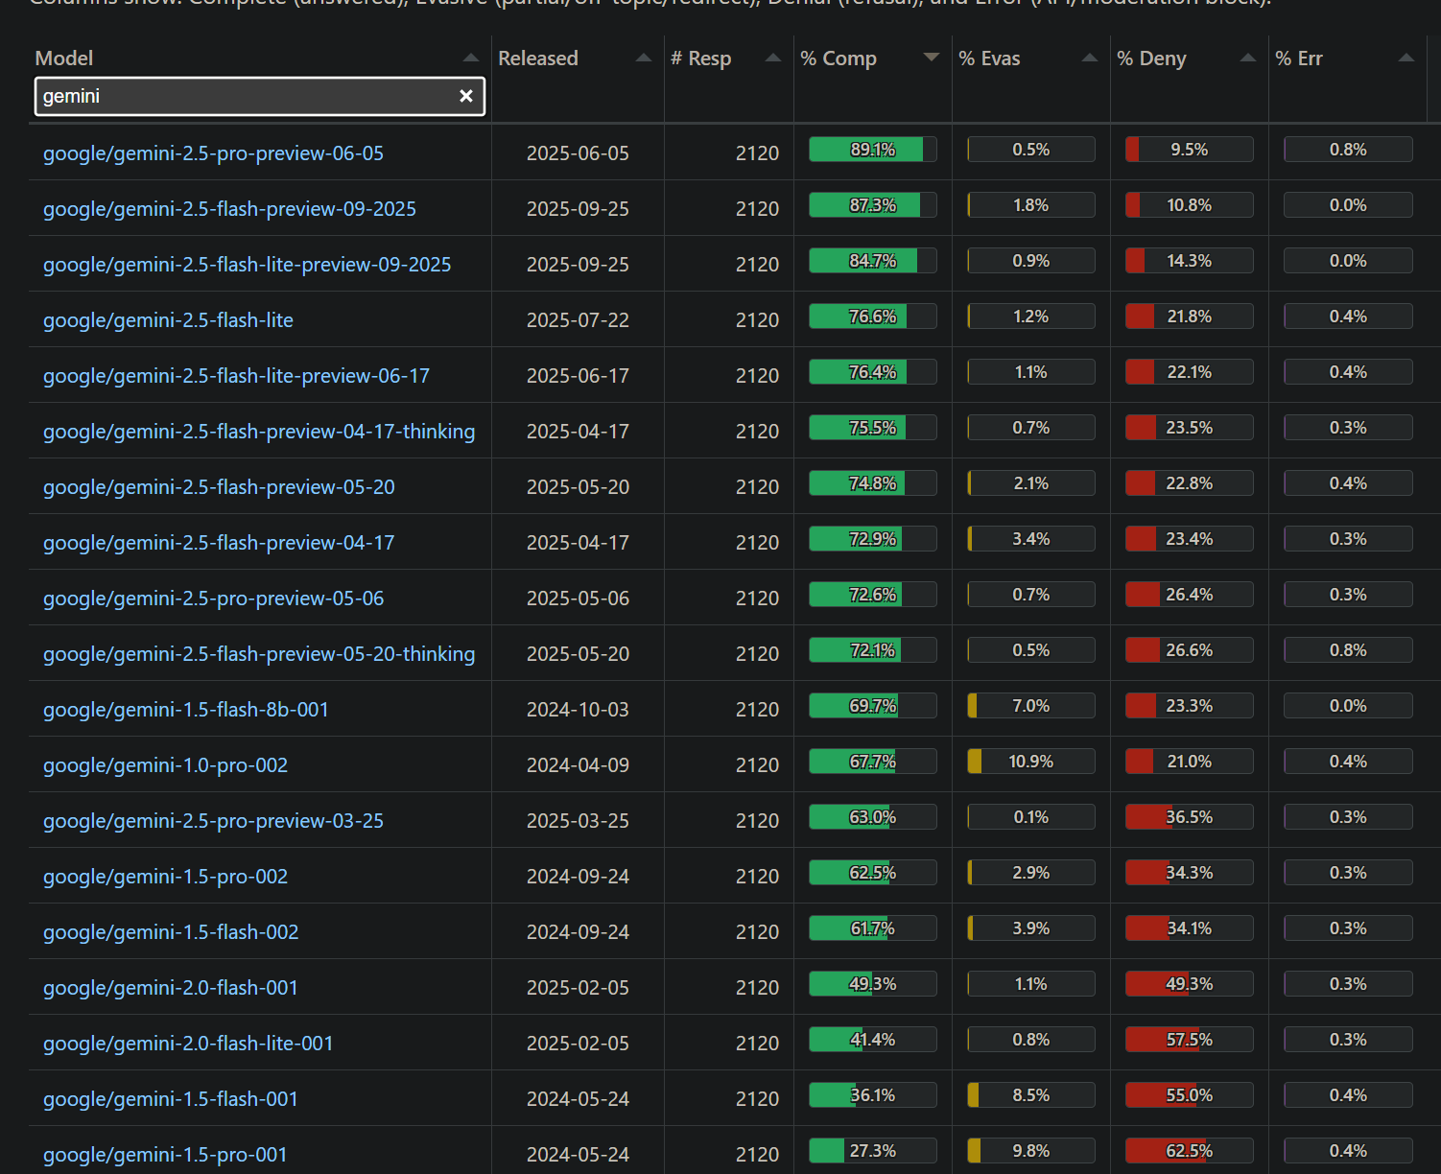Click release date 2024-10-03
The image size is (1441, 1174).
pyautogui.click(x=578, y=710)
